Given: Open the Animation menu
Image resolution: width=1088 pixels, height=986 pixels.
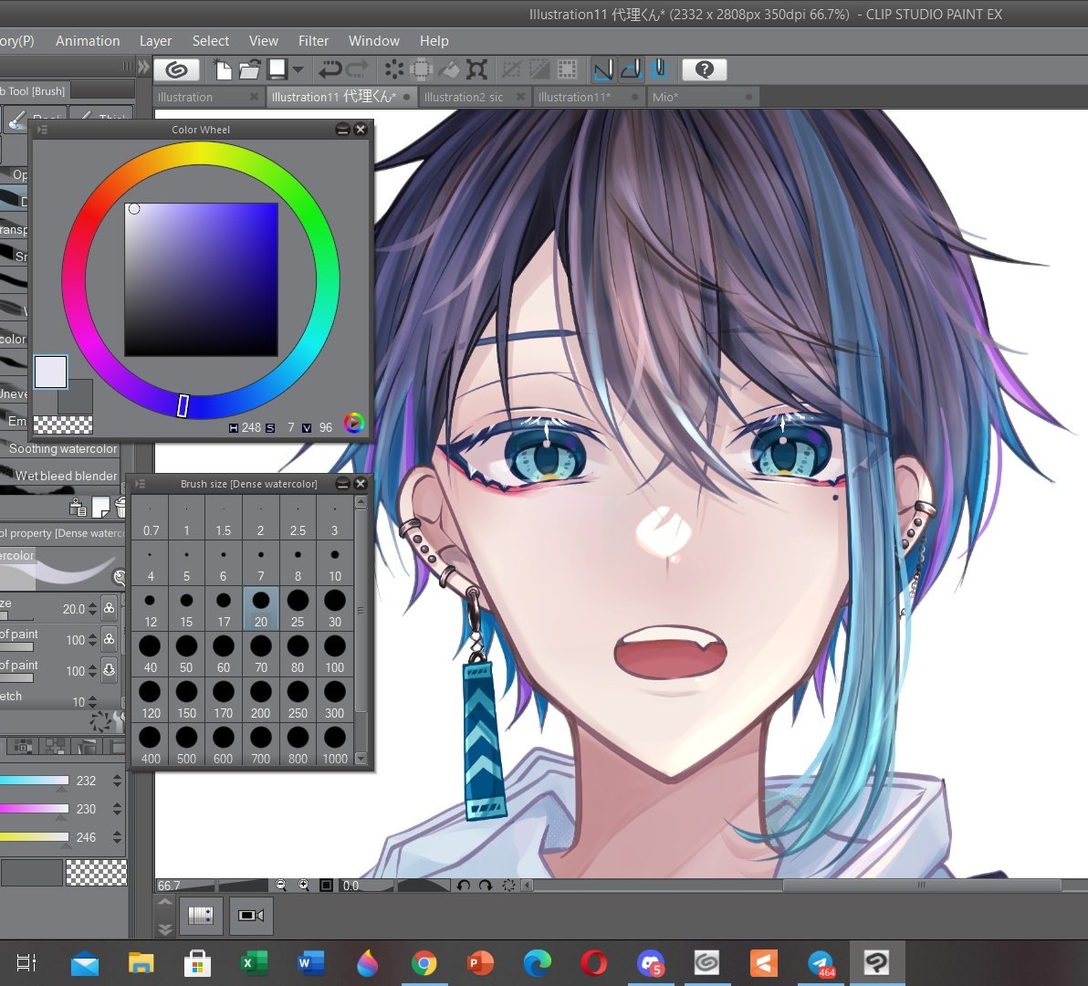Looking at the screenshot, I should pyautogui.click(x=88, y=41).
